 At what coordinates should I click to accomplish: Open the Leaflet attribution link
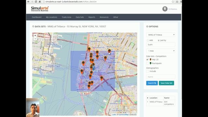114,115
